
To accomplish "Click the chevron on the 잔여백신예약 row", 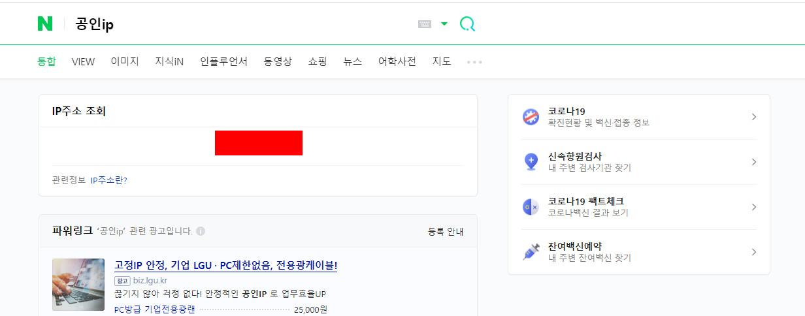I will pyautogui.click(x=753, y=252).
